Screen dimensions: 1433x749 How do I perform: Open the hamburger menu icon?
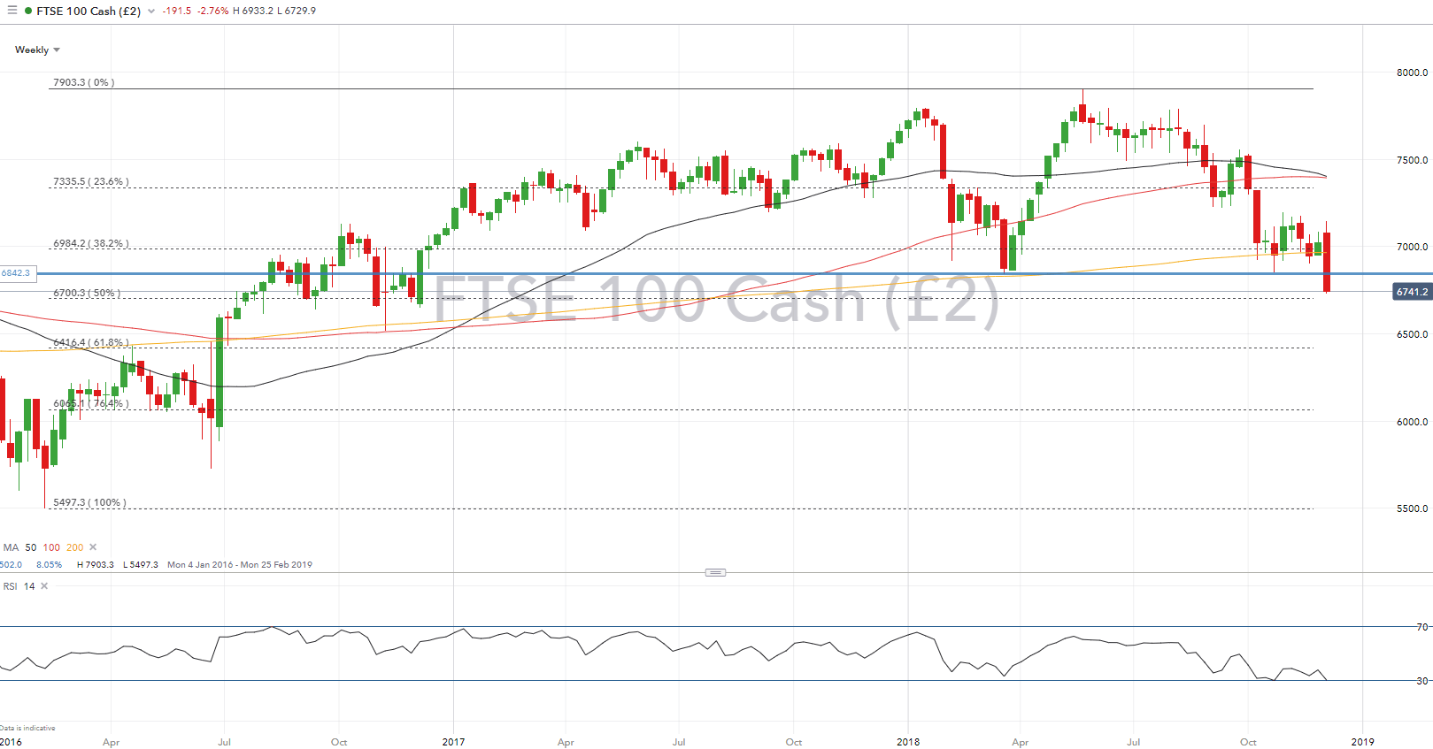(12, 11)
